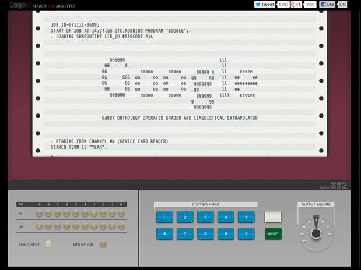Click the green RESET button
Image resolution: width=361 pixels, height=270 pixels.
273,233
